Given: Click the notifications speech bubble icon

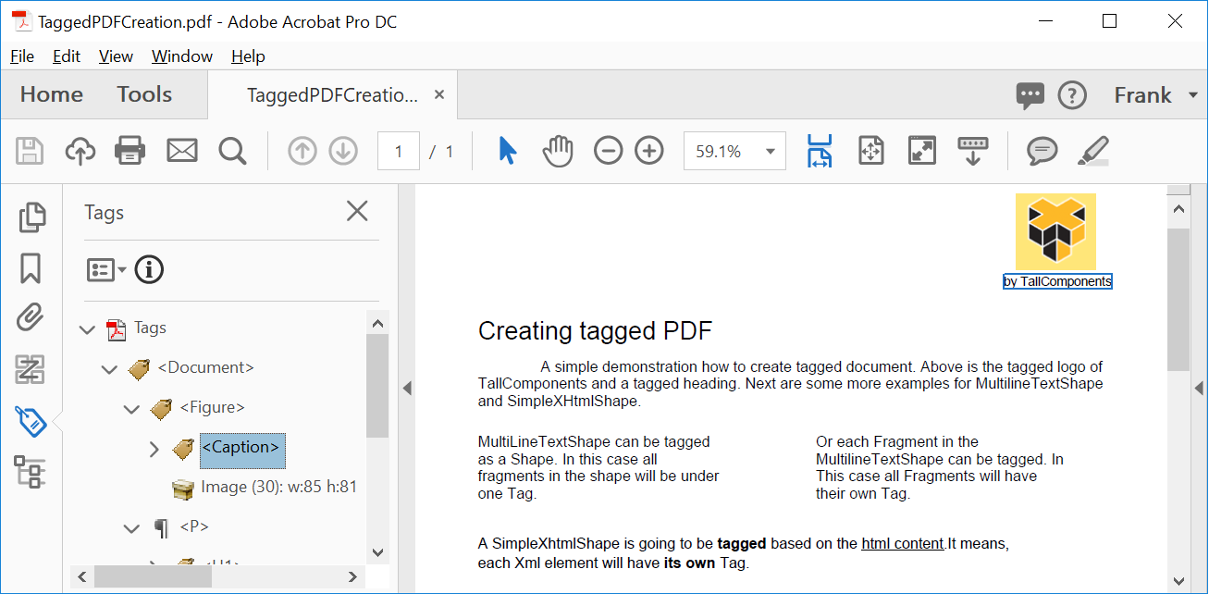Looking at the screenshot, I should click(x=1030, y=95).
